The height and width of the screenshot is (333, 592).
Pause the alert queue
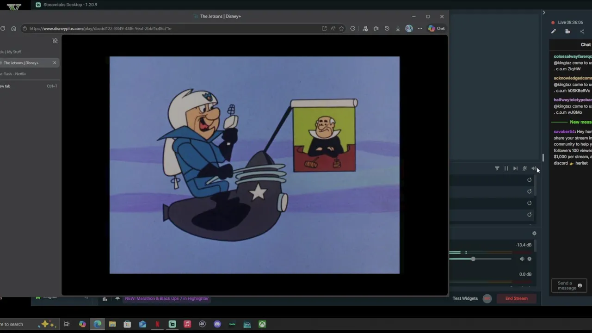tap(506, 168)
